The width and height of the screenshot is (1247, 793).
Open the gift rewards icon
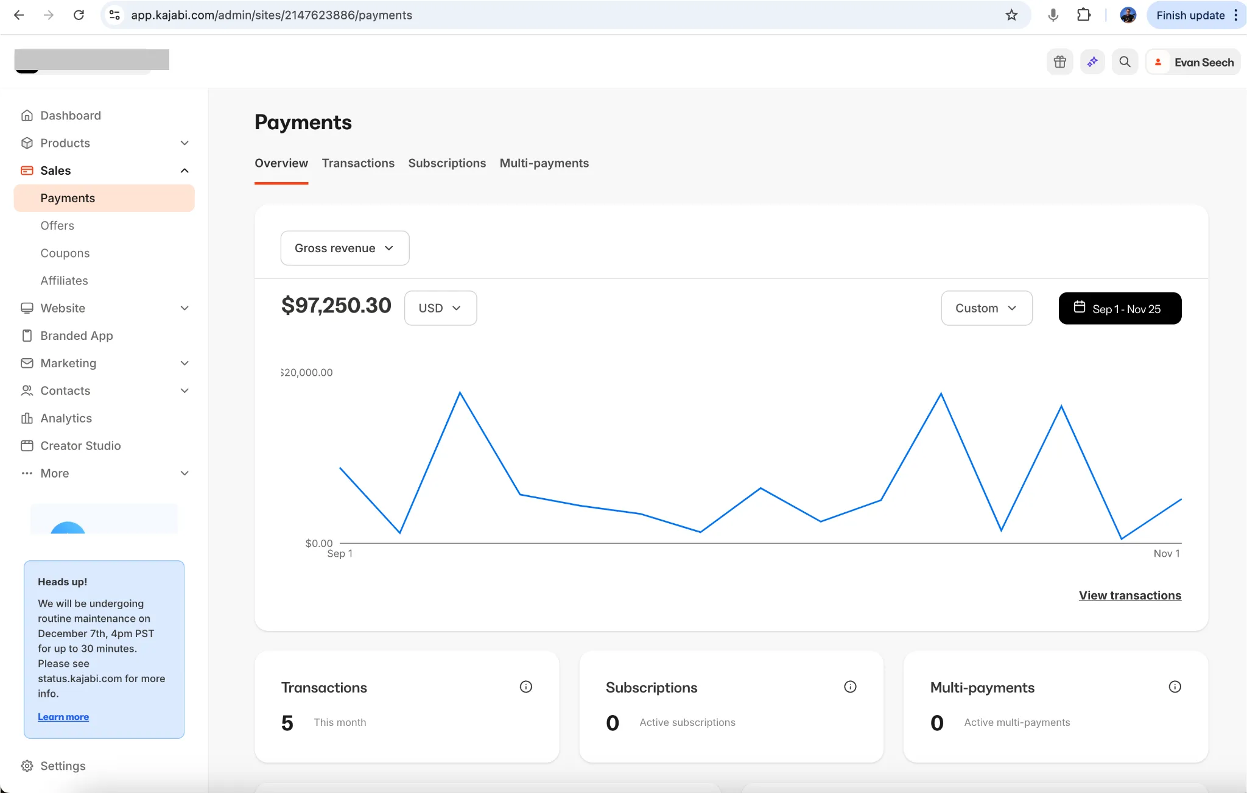point(1059,62)
